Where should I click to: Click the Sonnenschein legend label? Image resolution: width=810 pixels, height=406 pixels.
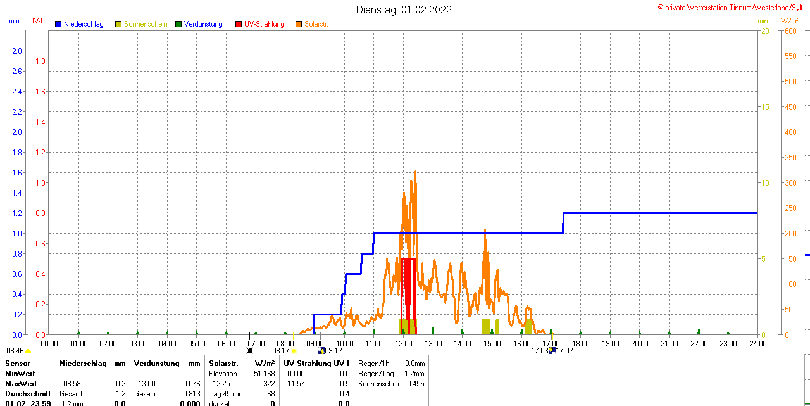coord(146,24)
